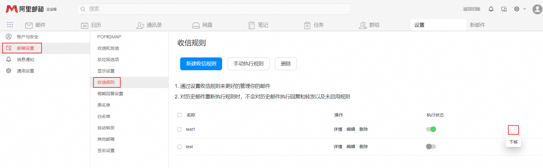Open 假期回复设置 in settings submenu
Screen dimensions: 543x168
pos(110,94)
